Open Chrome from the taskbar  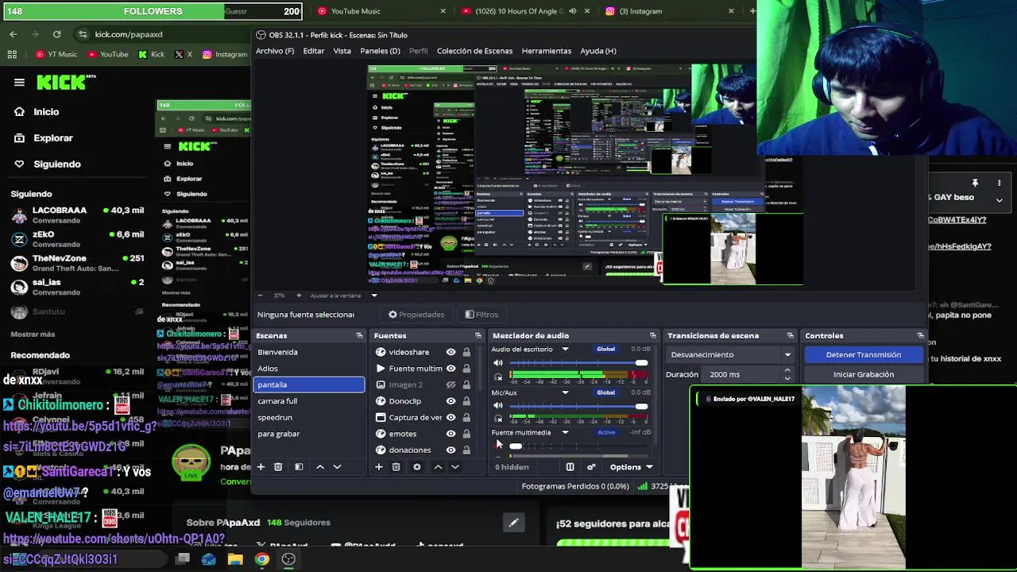(261, 559)
